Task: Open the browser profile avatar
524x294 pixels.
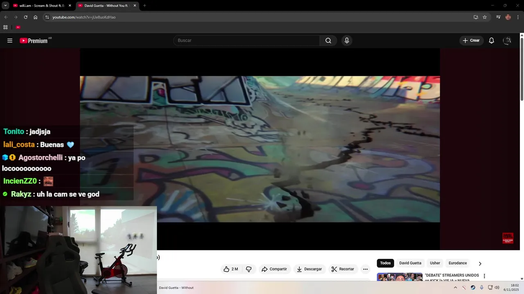Action: point(508,17)
